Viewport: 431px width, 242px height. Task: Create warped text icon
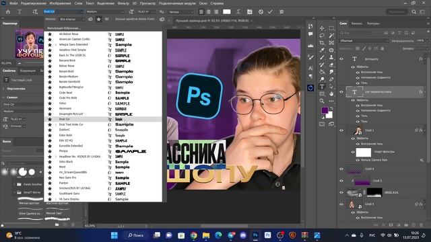(x=238, y=12)
